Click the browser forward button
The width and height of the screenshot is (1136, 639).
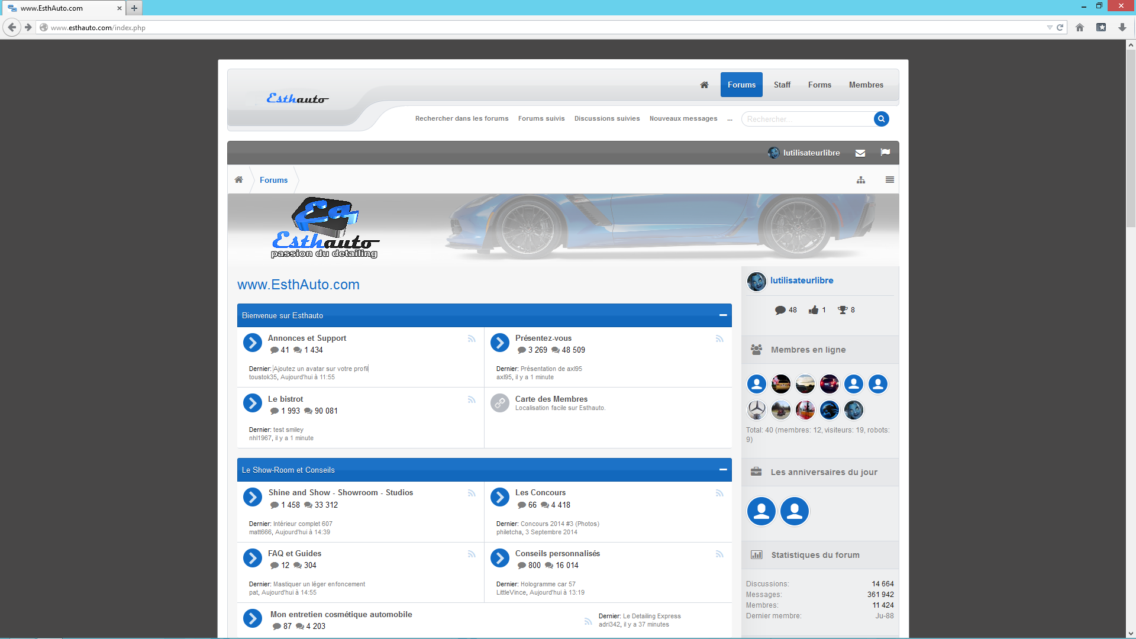(x=28, y=27)
